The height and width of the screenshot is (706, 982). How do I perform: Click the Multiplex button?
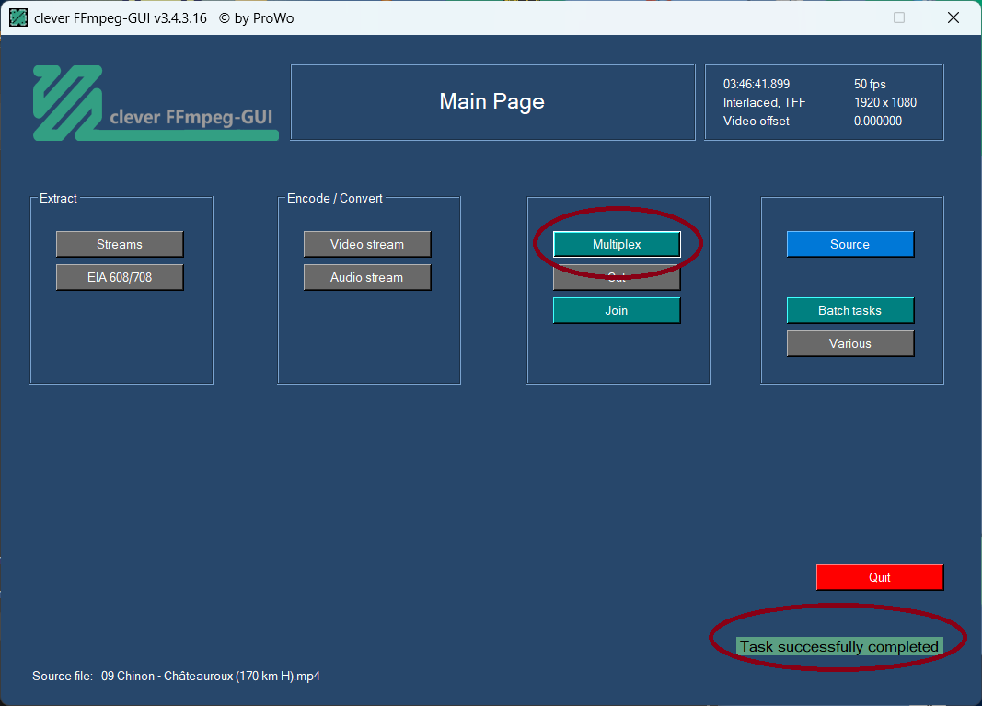617,244
